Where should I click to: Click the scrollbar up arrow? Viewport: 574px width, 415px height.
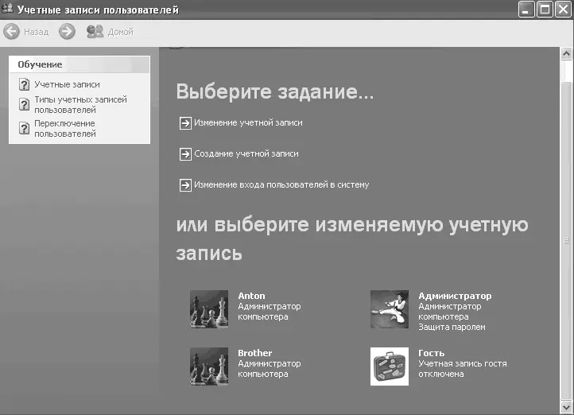point(566,54)
